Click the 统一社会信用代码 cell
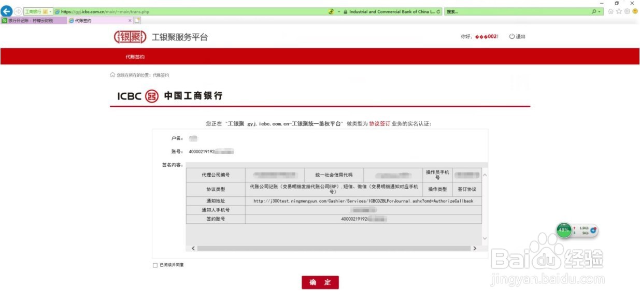The image size is (640, 301). 334,175
